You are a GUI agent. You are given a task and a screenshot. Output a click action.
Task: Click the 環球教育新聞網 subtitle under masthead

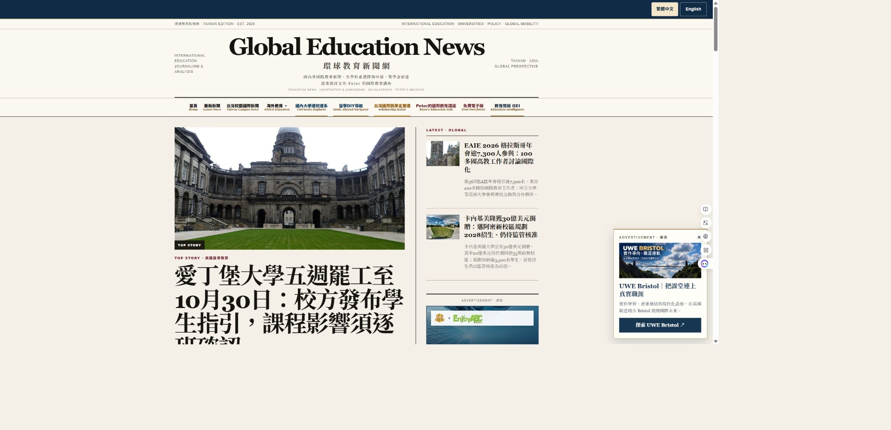356,66
